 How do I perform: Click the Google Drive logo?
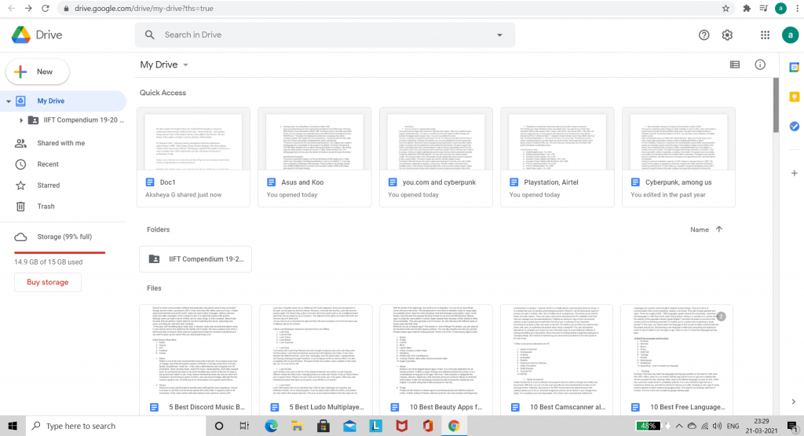(x=21, y=35)
